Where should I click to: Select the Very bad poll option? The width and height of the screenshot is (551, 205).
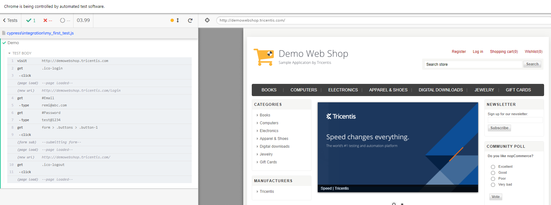coord(493,185)
